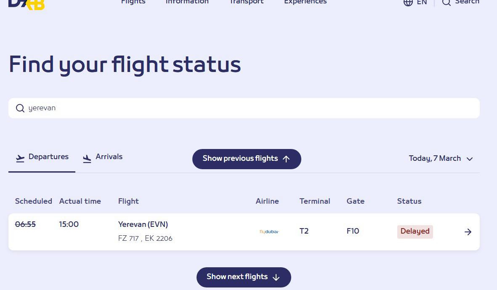
Task: Open the Experiences menu
Action: tap(305, 2)
